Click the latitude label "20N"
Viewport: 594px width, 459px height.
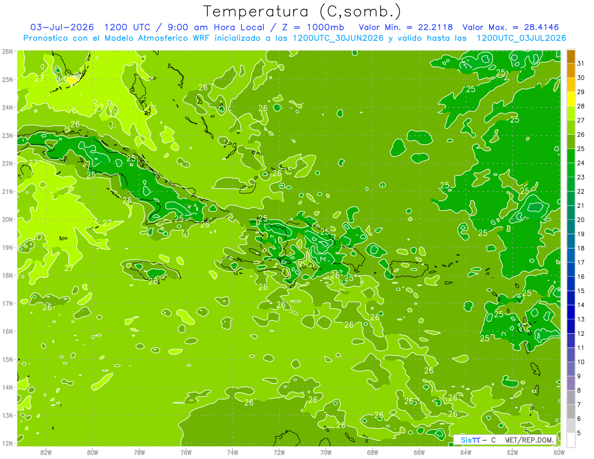[x=7, y=219]
